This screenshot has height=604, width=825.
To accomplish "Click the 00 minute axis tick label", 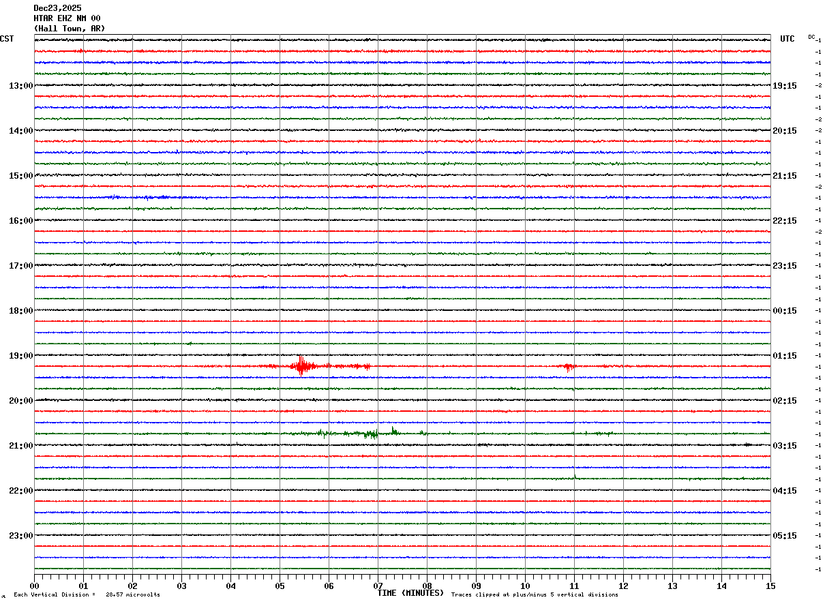I will [x=34, y=586].
